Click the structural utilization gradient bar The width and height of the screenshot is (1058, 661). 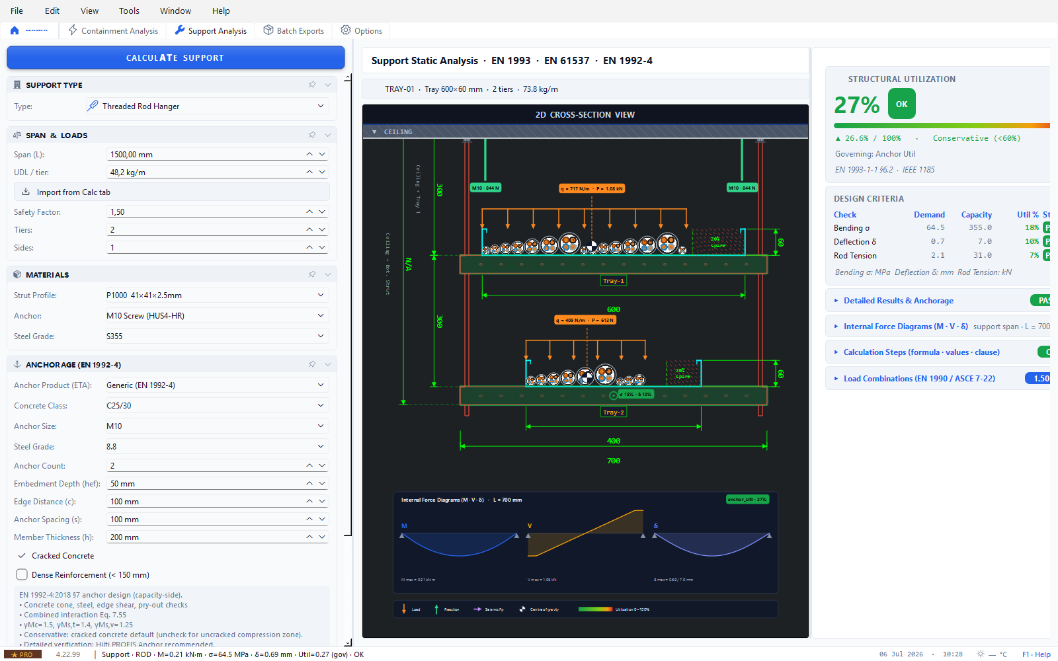pyautogui.click(x=942, y=125)
